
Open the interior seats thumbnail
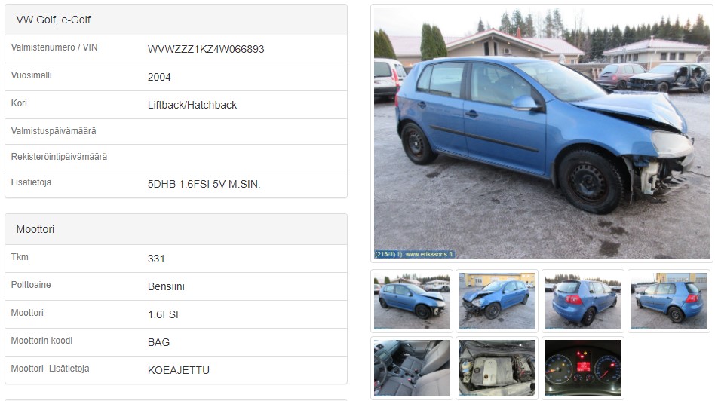tap(412, 368)
